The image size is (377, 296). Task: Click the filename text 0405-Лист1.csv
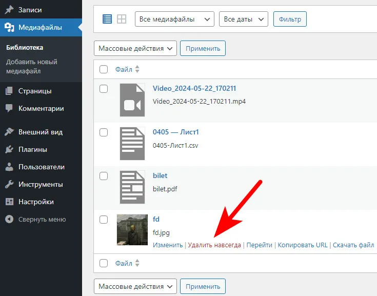(175, 145)
